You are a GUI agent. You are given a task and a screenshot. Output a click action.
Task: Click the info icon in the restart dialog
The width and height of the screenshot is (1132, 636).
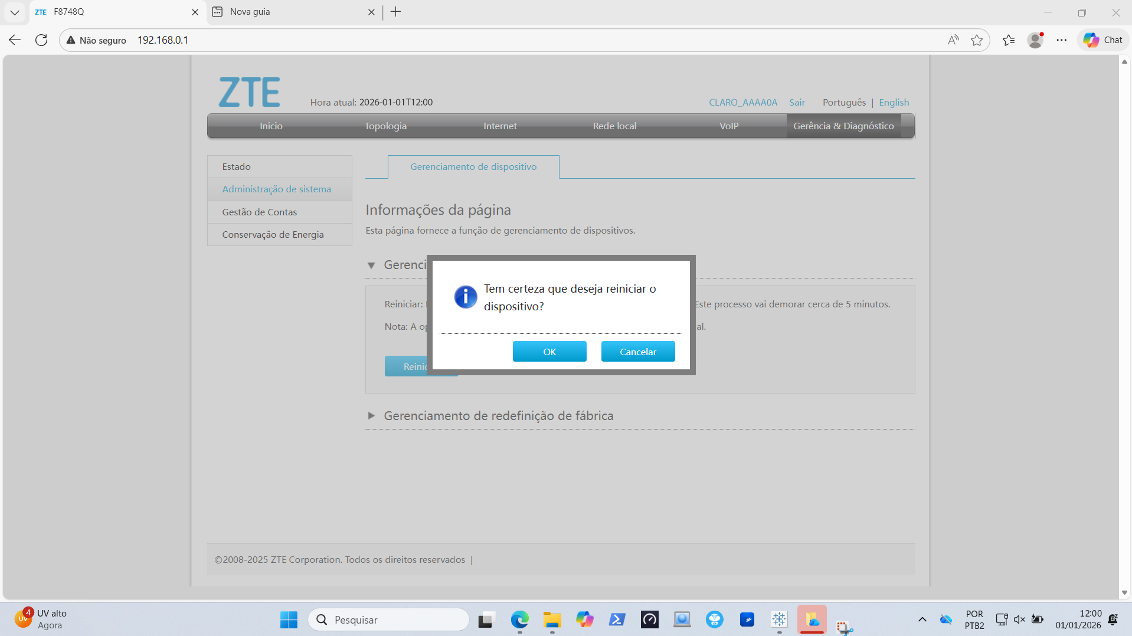point(465,297)
